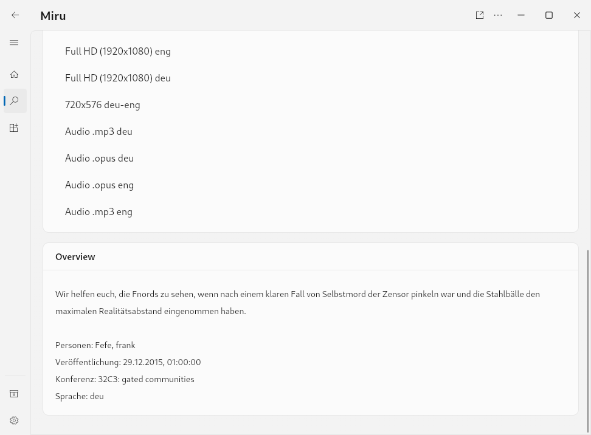Image resolution: width=591 pixels, height=435 pixels.
Task: Minimize the Miru window
Action: pyautogui.click(x=521, y=15)
